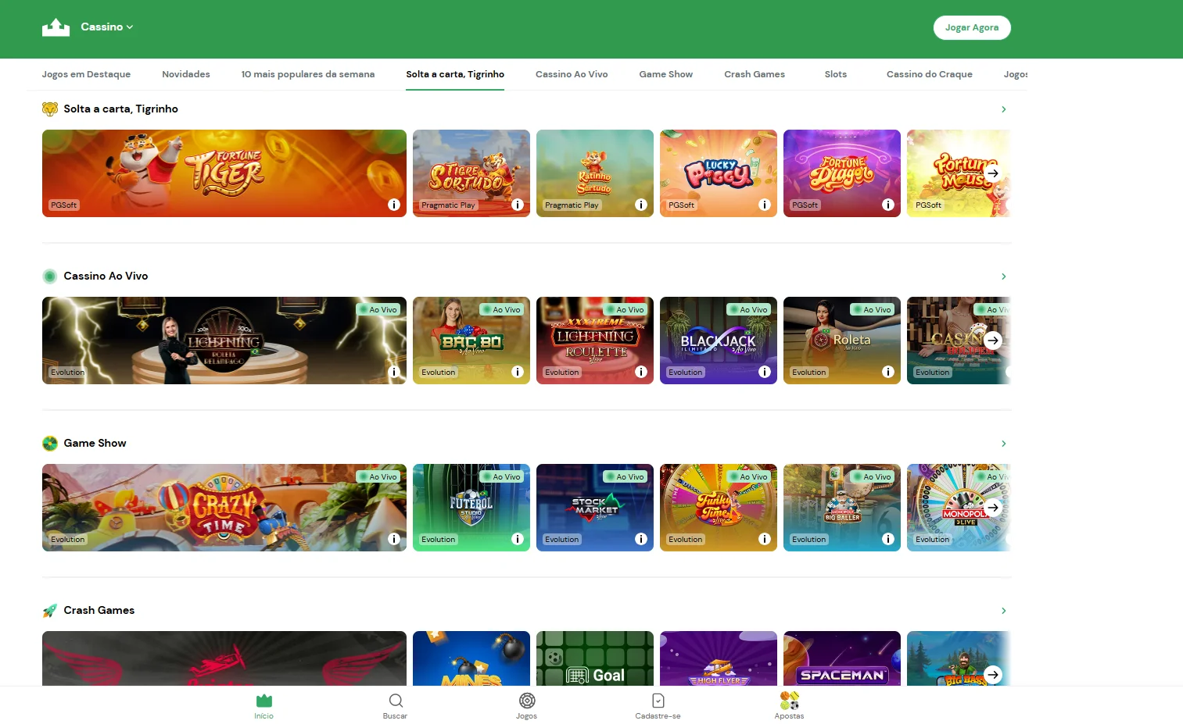Open the Crazy Time game banner
The width and height of the screenshot is (1183, 724).
(x=224, y=508)
